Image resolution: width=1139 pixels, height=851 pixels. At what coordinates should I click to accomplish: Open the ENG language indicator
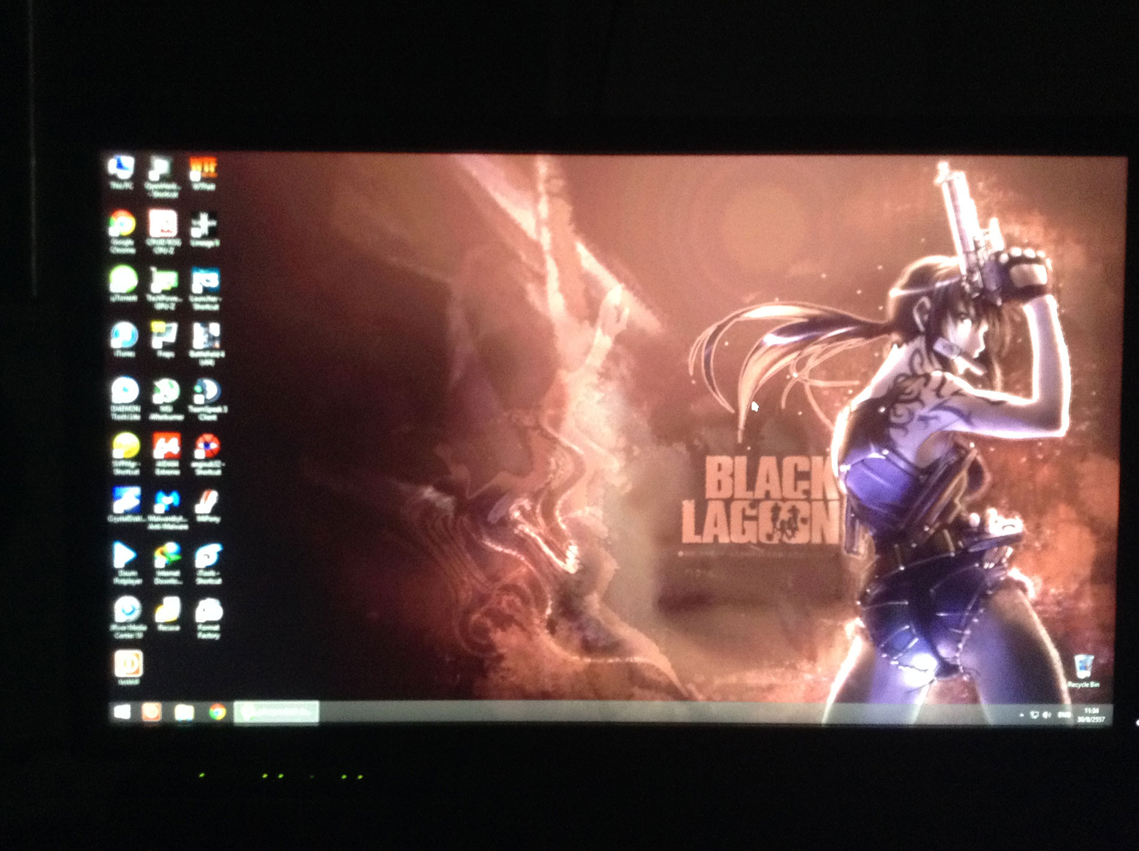click(1065, 715)
